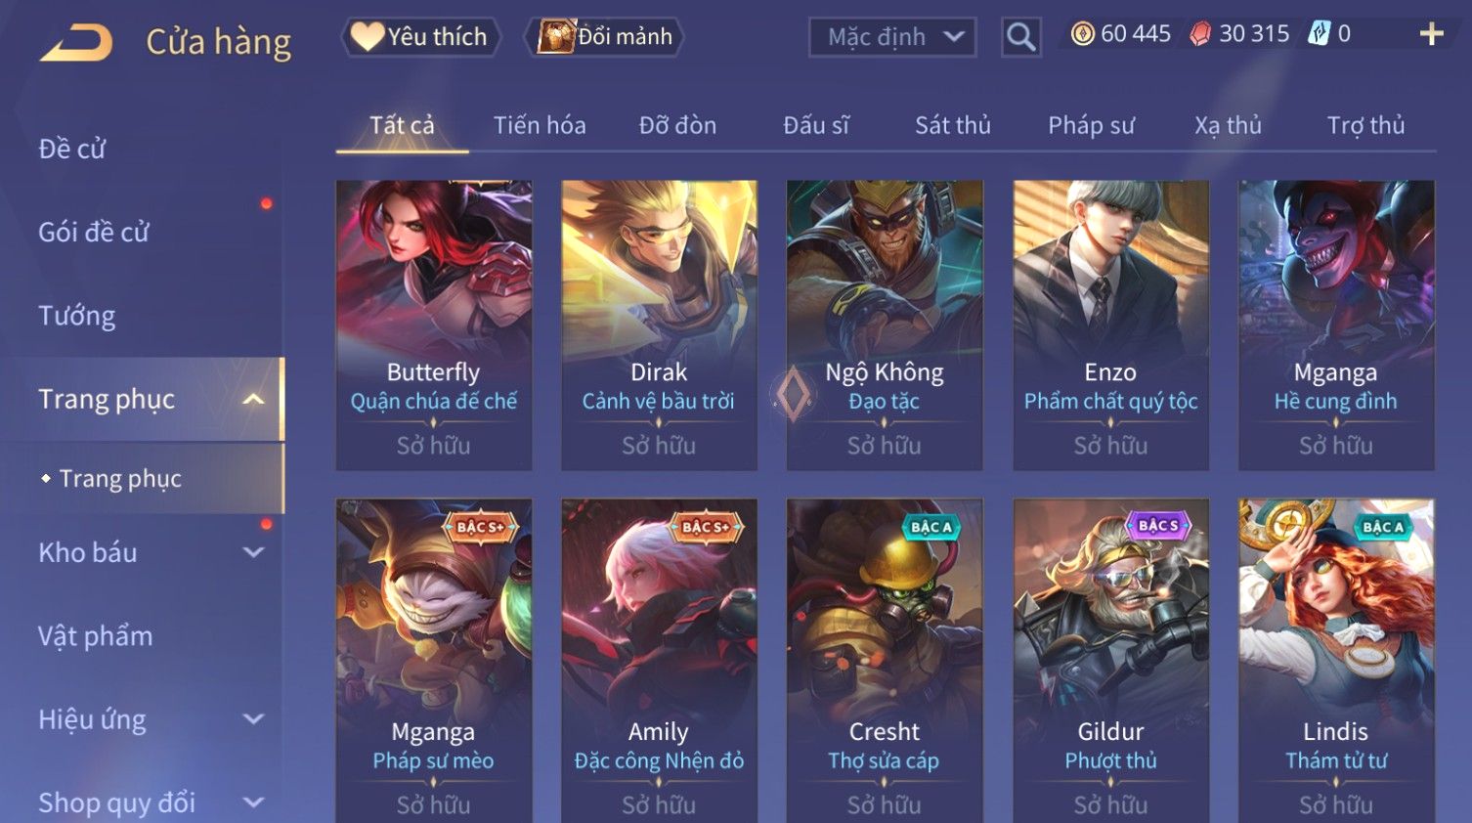Open Yêu thích favorites heart button
Screen dimensions: 1472x823
pyautogui.click(x=420, y=37)
